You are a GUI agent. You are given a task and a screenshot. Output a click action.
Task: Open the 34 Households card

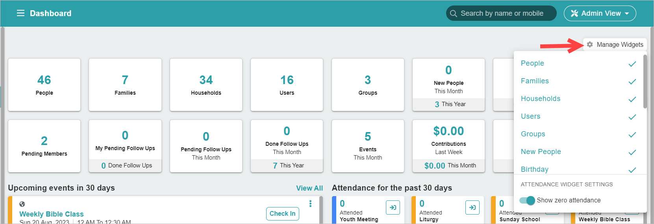(x=206, y=85)
